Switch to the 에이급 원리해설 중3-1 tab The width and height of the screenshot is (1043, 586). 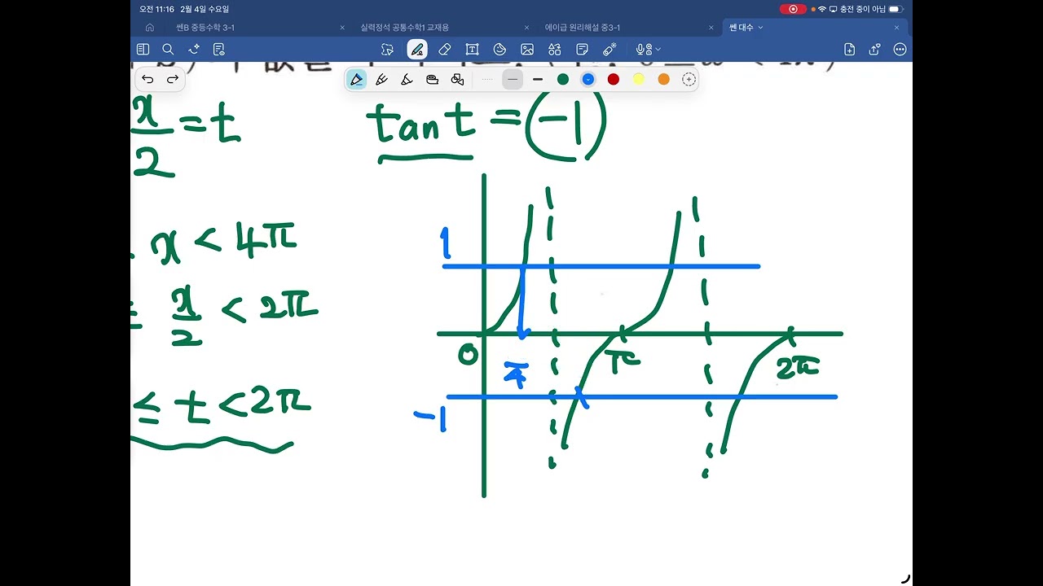click(583, 27)
